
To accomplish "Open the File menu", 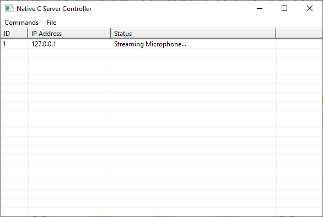I will (51, 23).
